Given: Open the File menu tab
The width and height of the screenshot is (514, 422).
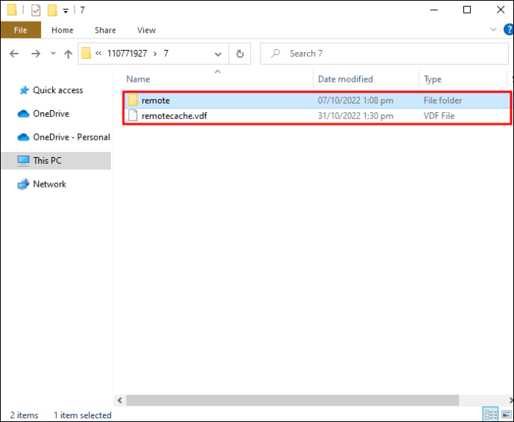Looking at the screenshot, I should pyautogui.click(x=21, y=30).
